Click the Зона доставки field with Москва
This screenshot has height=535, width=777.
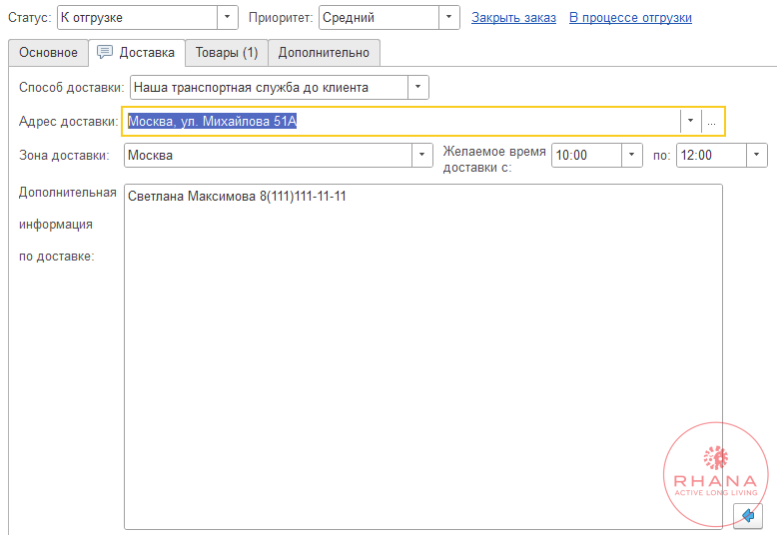click(268, 155)
